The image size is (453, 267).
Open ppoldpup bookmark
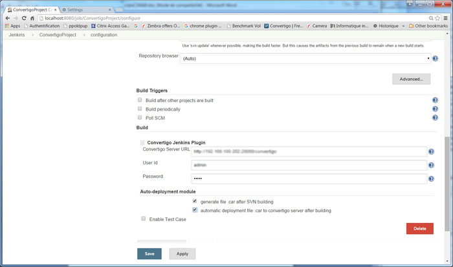click(76, 26)
